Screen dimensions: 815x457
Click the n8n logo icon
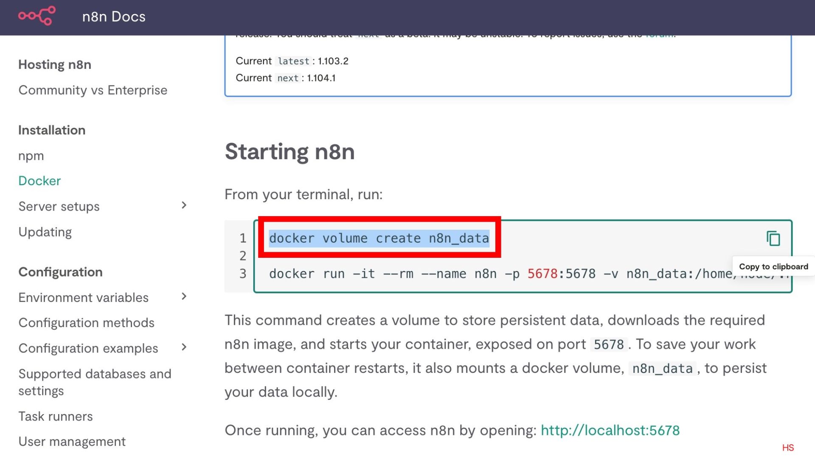click(37, 16)
